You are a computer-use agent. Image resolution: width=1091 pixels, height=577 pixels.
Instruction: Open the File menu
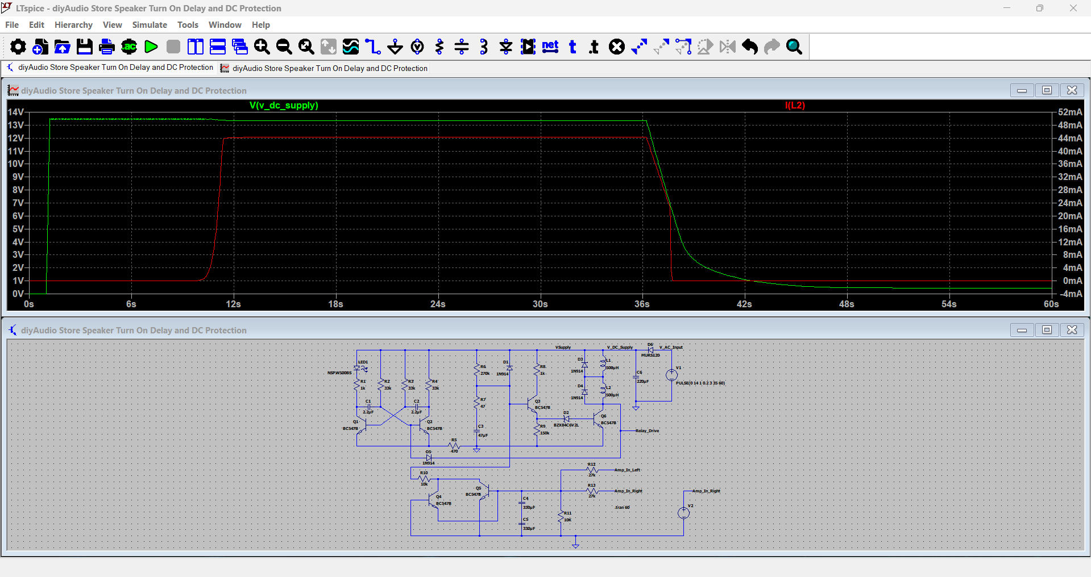12,25
